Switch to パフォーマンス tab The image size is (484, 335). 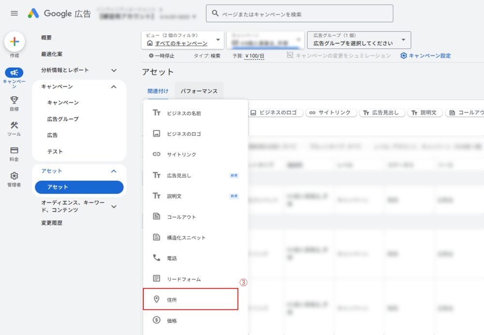[x=199, y=91]
